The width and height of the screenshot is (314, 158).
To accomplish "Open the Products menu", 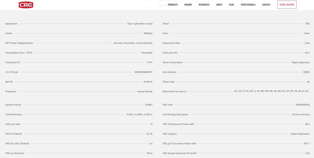I will coord(173,5).
